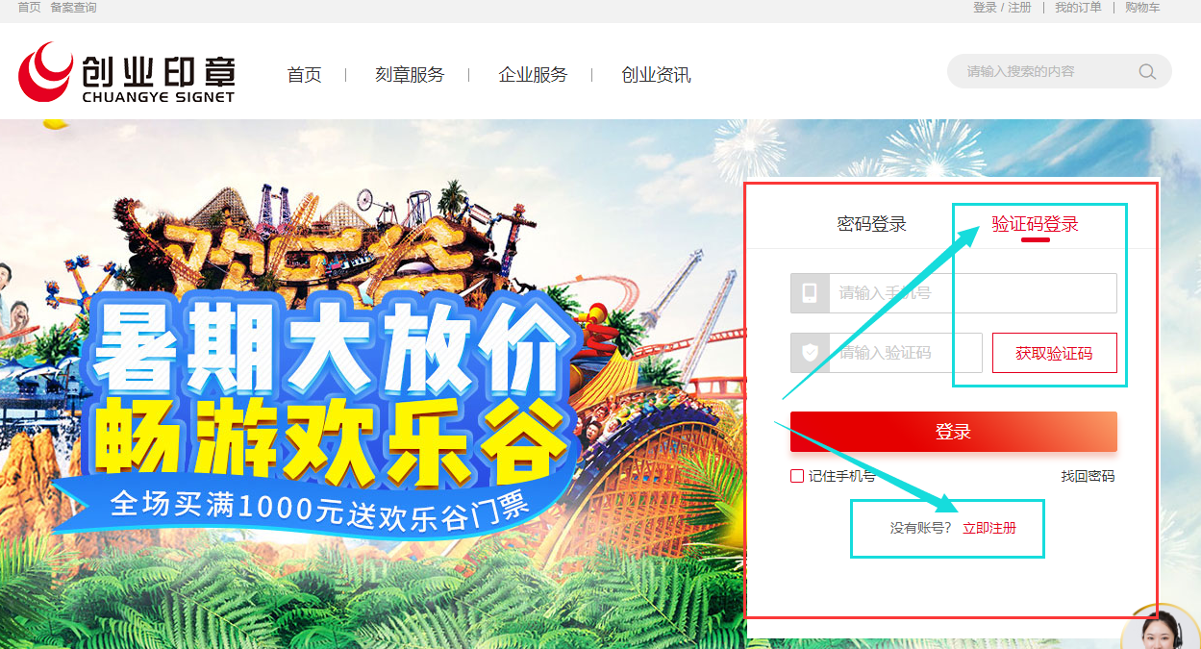Click the search magnifier icon
Viewport: 1201px width, 649px height.
click(x=1147, y=71)
